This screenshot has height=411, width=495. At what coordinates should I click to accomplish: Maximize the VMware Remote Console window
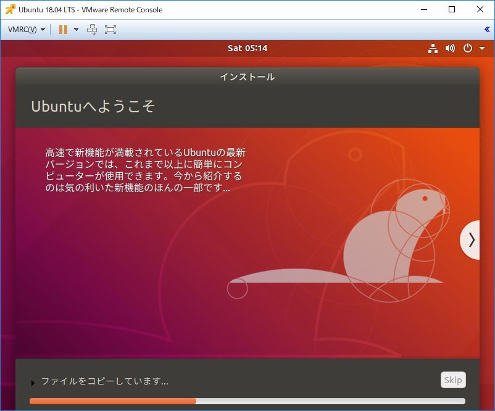coord(452,9)
